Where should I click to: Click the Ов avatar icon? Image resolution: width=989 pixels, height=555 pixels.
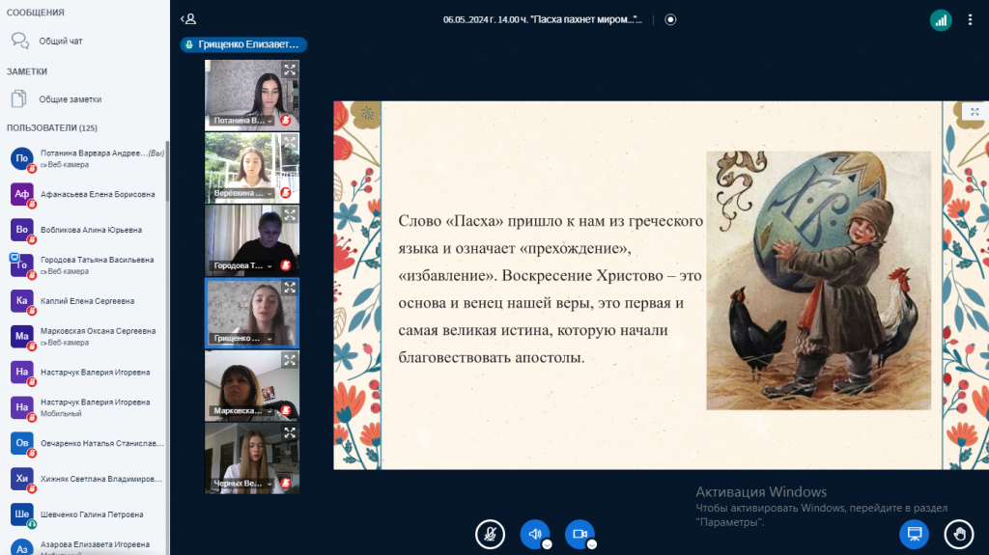tap(22, 443)
